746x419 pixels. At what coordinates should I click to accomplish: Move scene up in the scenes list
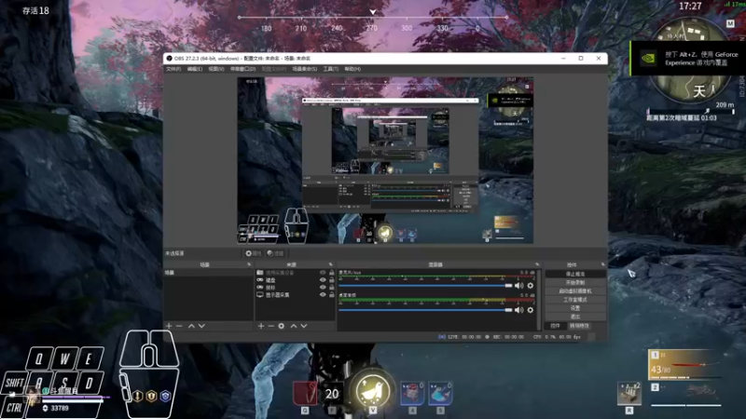(191, 326)
